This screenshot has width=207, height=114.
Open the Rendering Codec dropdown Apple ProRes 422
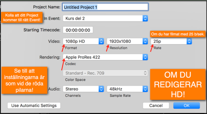[x=105, y=57]
